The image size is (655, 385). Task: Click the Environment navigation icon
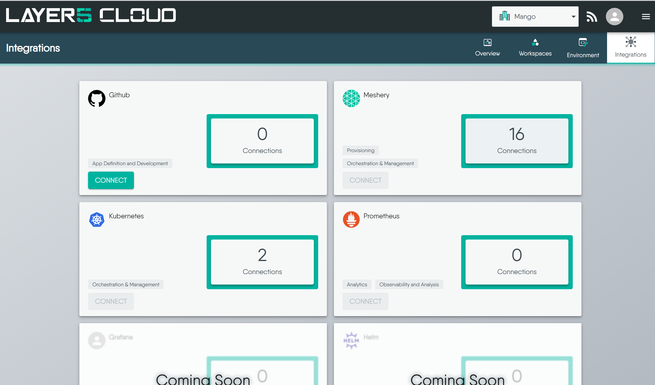pyautogui.click(x=583, y=43)
